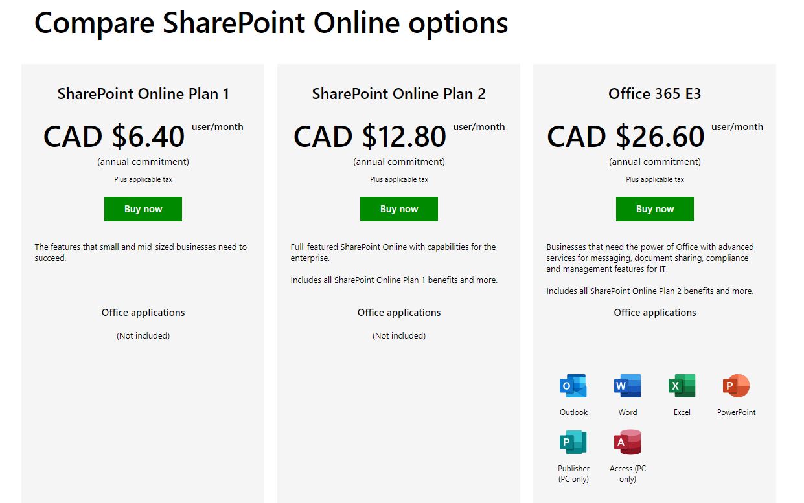804x503 pixels.
Task: Click the CAD $26.60 price text
Action: point(626,137)
